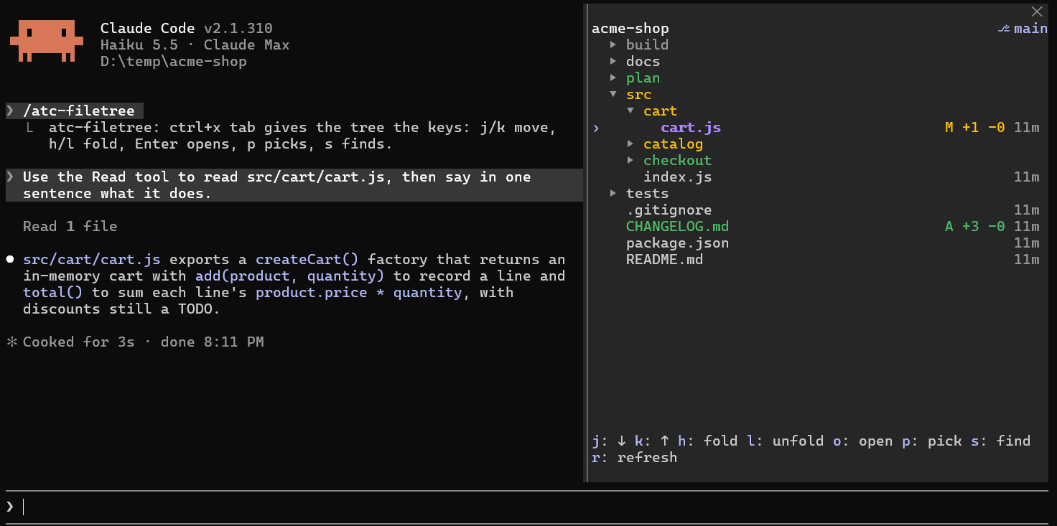The height and width of the screenshot is (526, 1057).
Task: Select index.js in the file tree
Action: 678,177
